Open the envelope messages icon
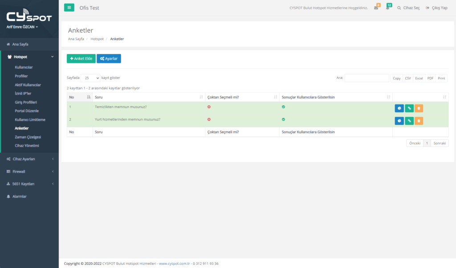The height and width of the screenshot is (268, 456). point(376,8)
